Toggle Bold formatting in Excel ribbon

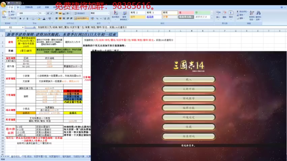click(x=20, y=19)
